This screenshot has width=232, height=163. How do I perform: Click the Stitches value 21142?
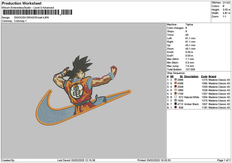(x=226, y=3)
